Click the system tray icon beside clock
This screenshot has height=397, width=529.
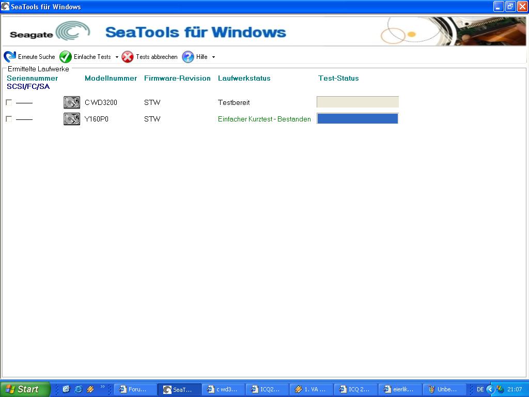click(x=500, y=389)
